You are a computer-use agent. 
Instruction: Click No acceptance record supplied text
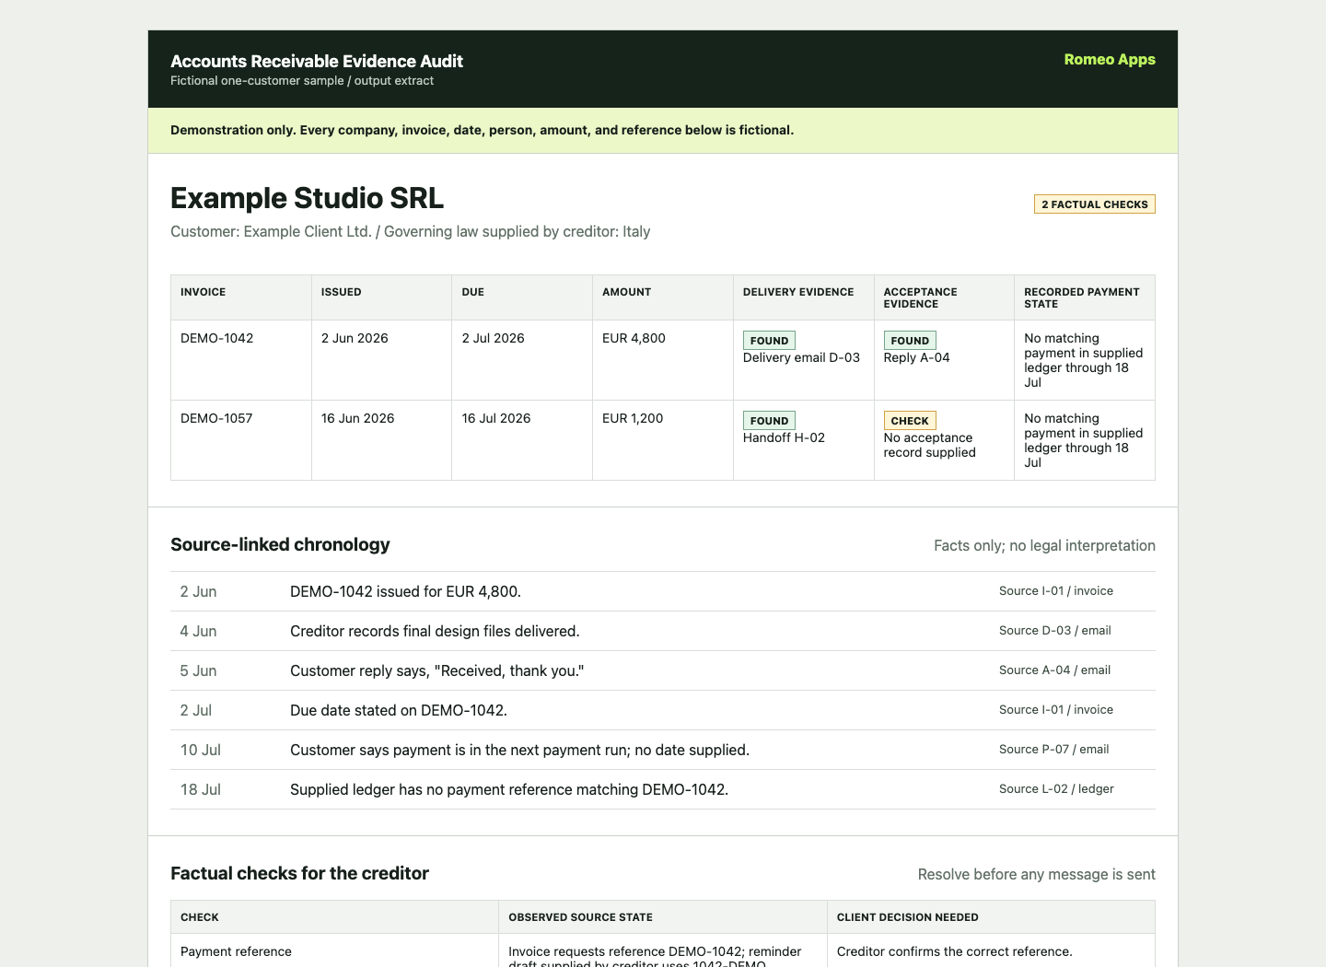tap(930, 445)
